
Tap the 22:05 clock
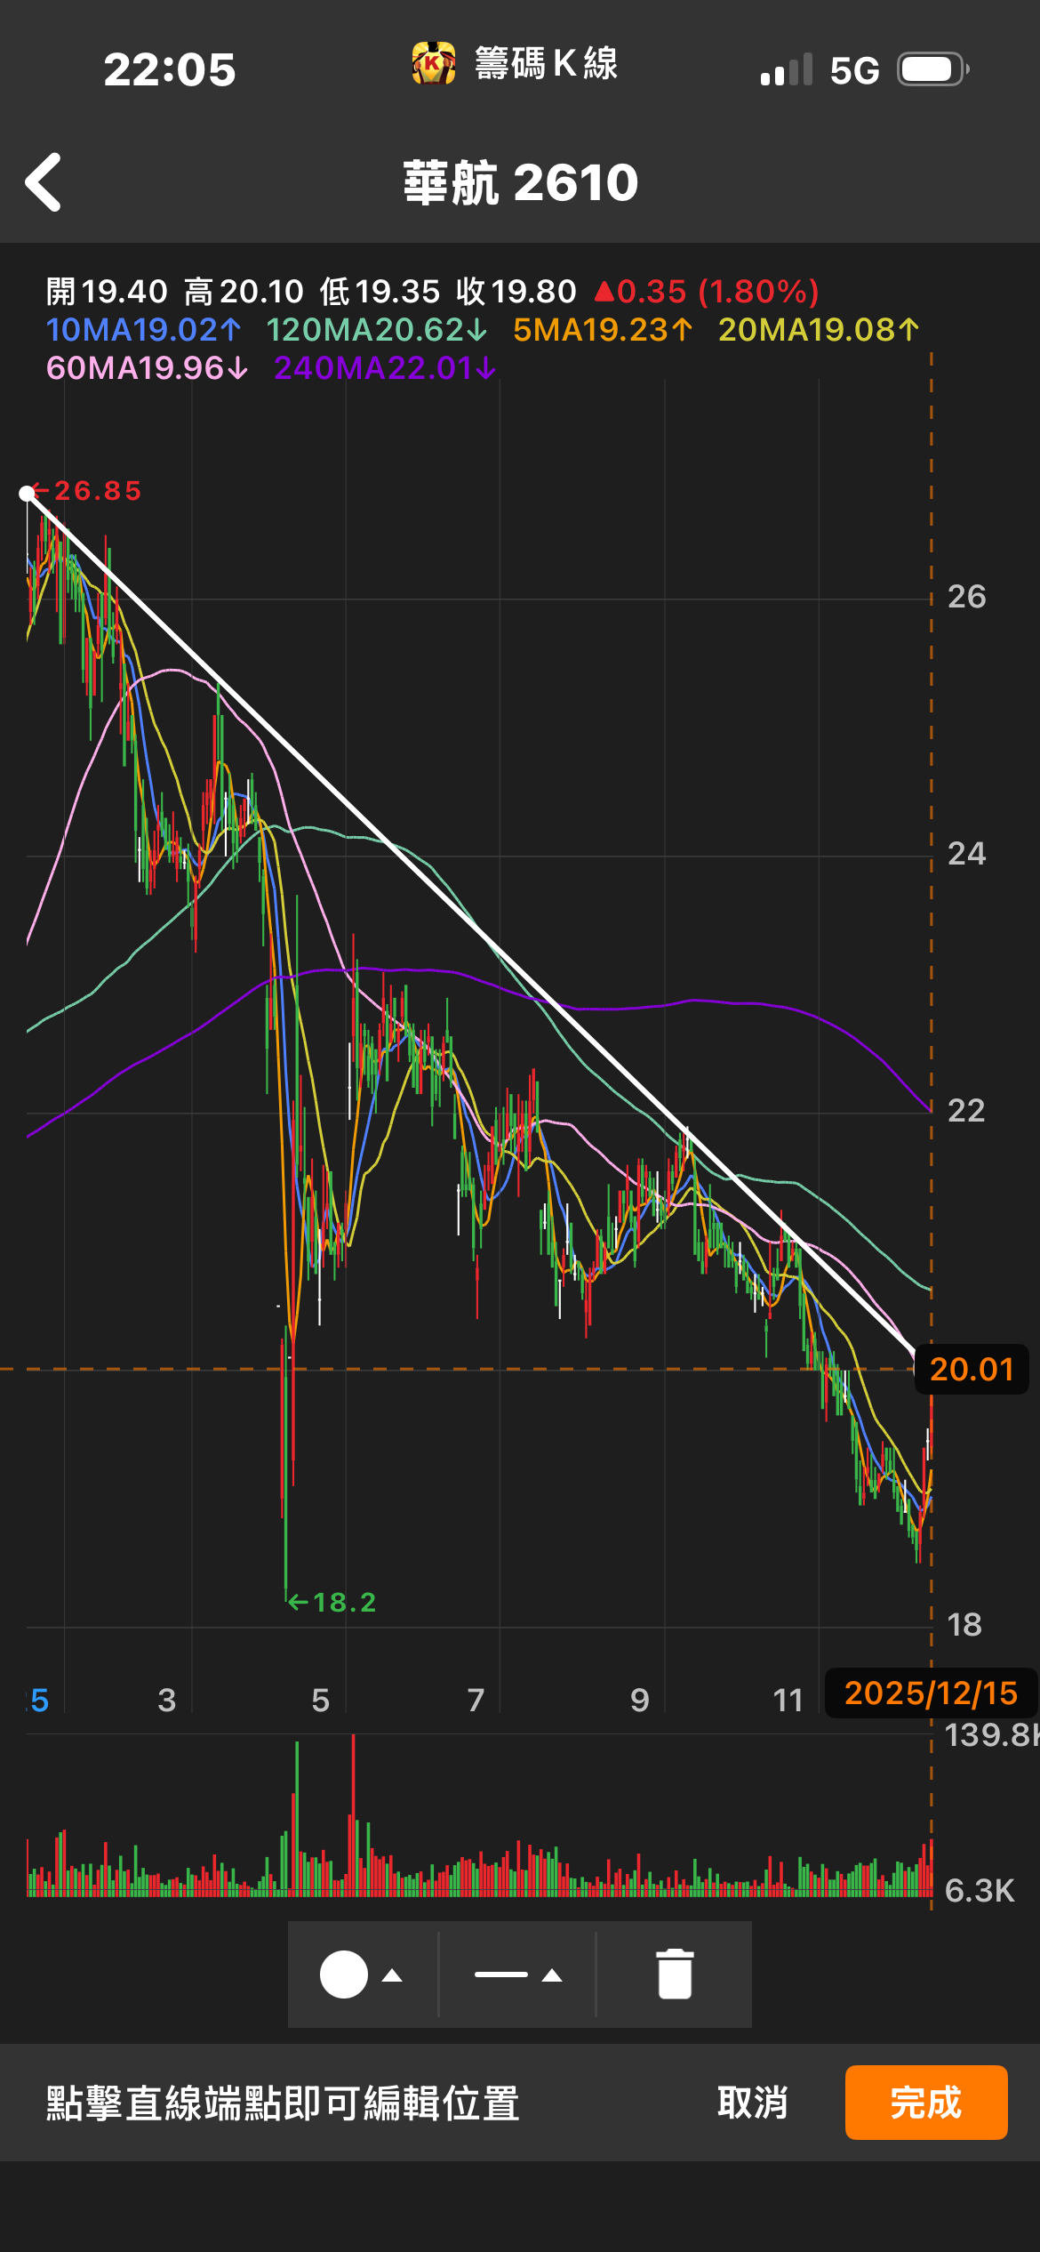170,70
